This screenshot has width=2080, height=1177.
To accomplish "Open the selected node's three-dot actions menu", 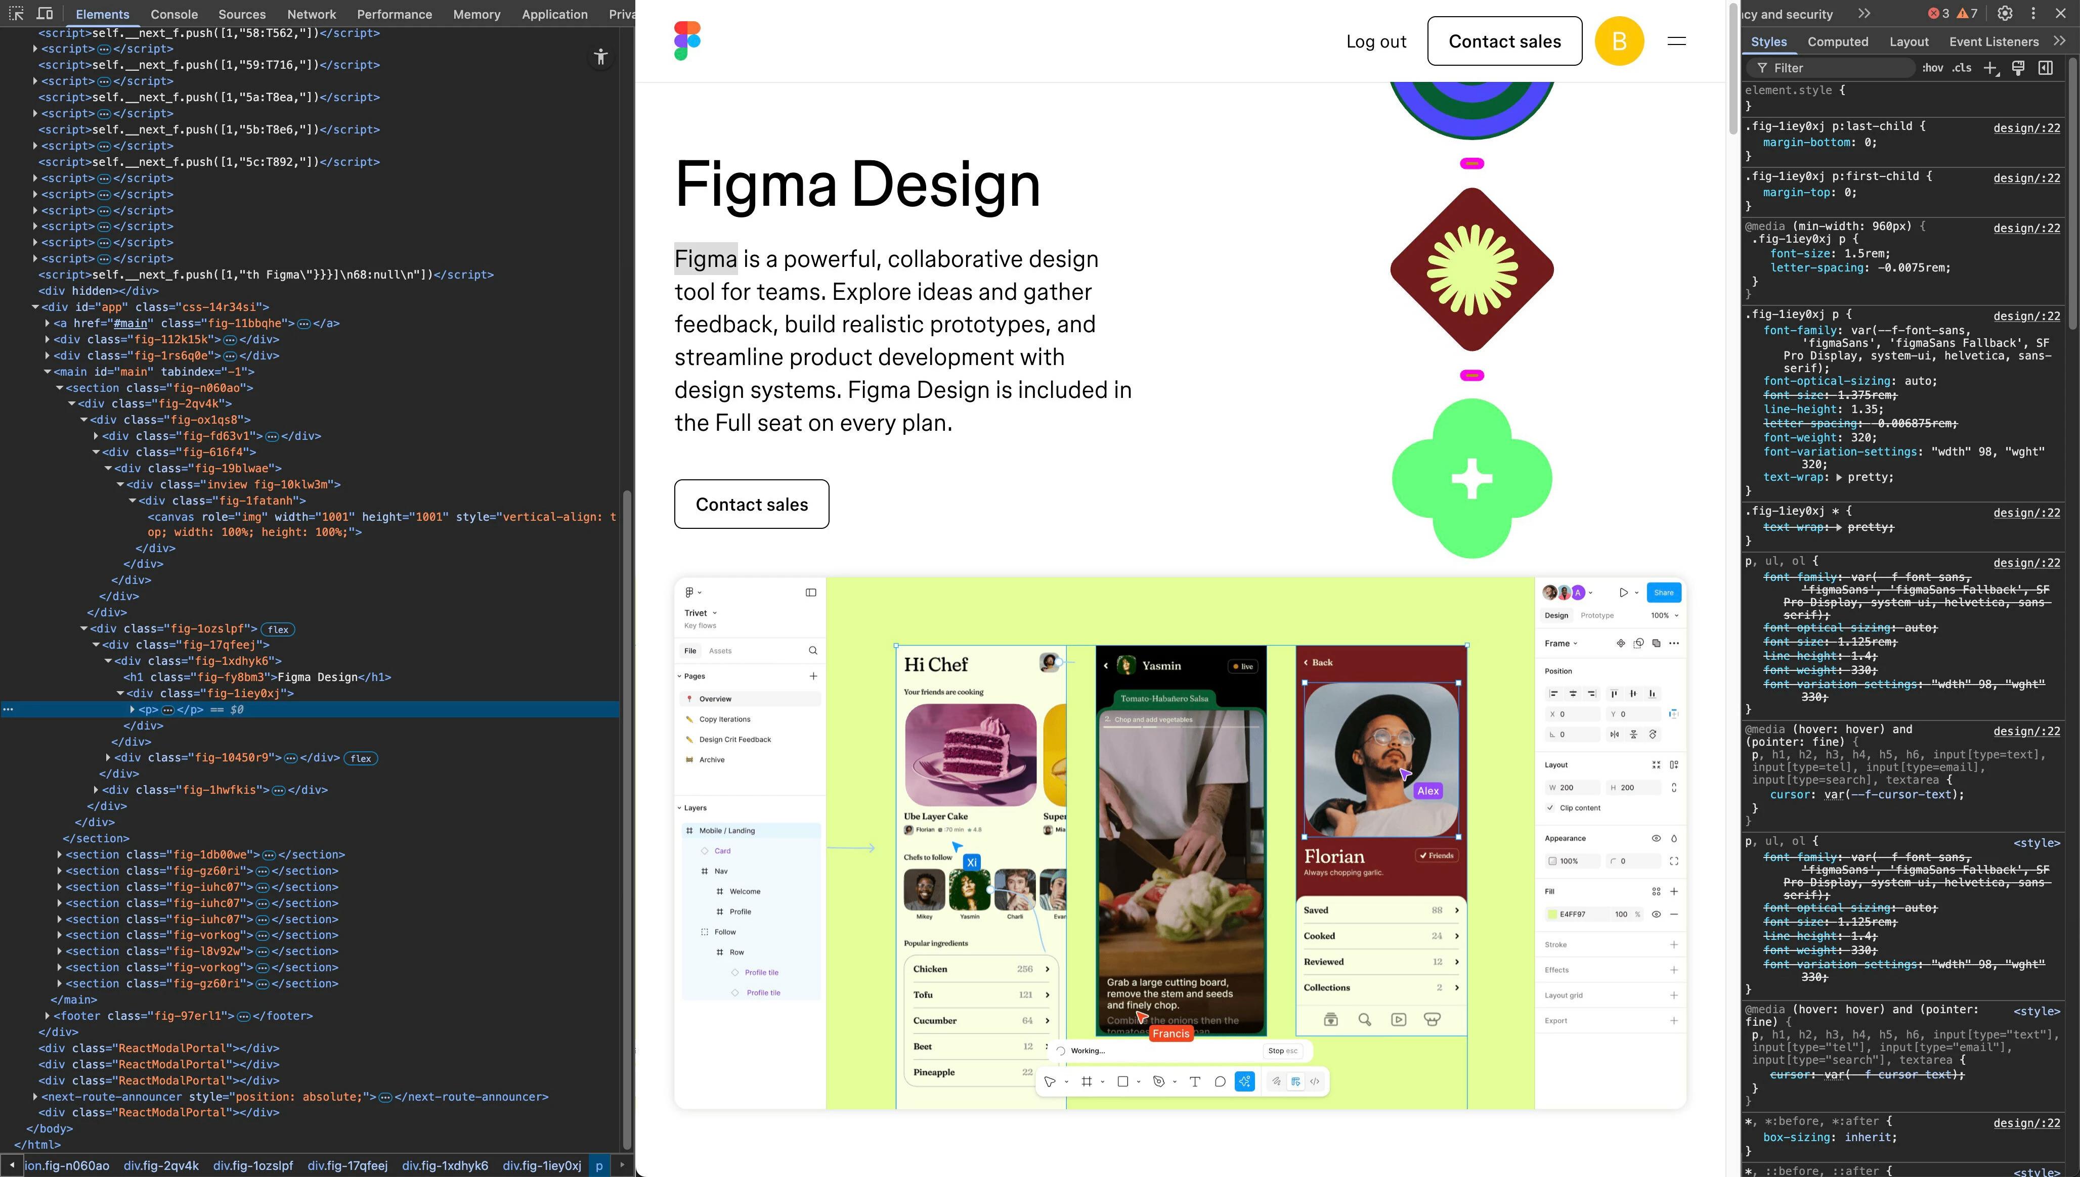I will (8, 710).
